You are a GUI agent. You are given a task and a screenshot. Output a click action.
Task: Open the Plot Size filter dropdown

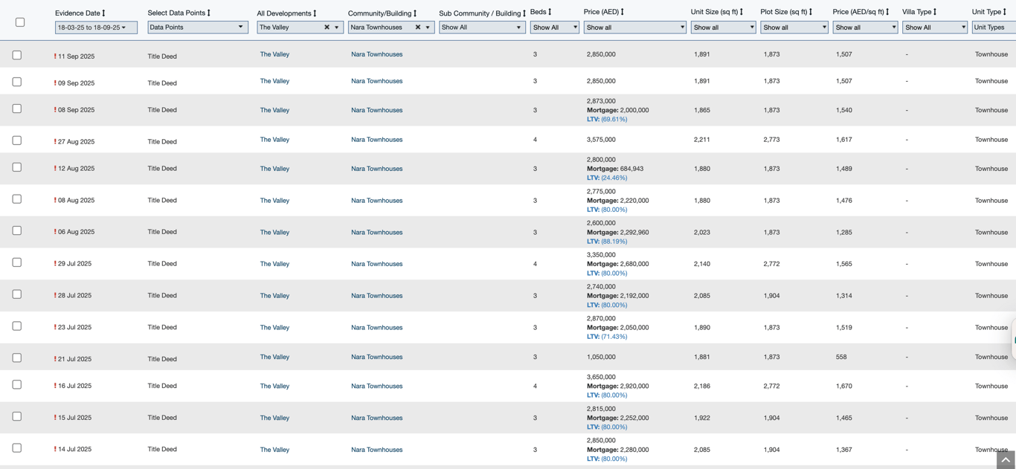794,28
